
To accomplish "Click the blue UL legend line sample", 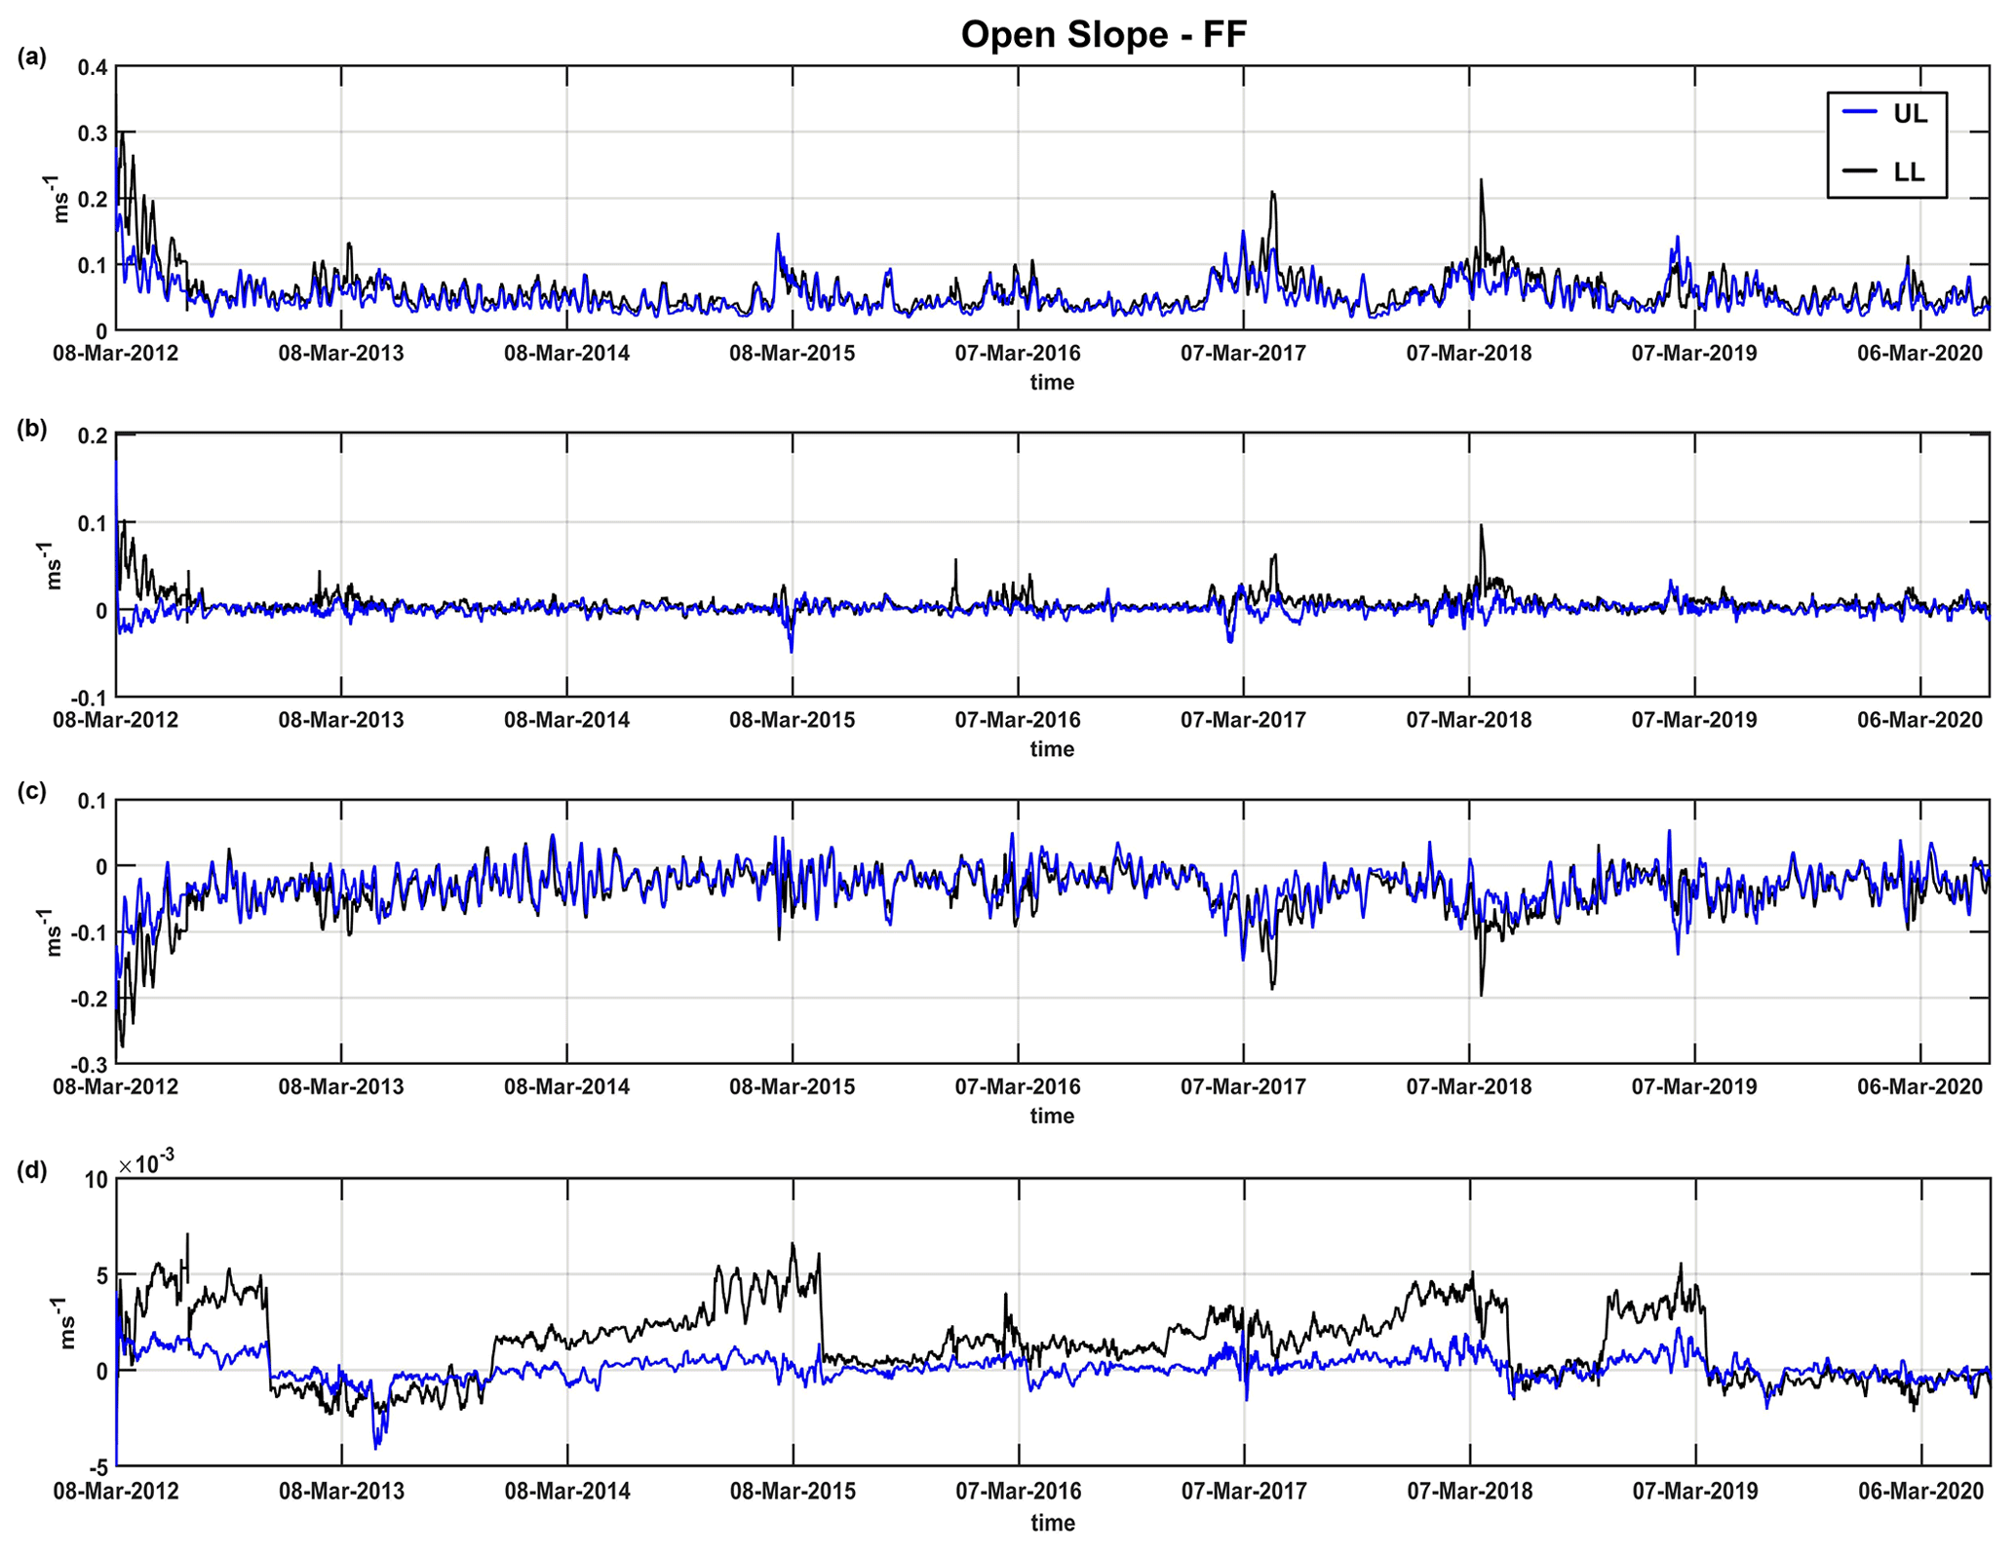I will 1860,113.
